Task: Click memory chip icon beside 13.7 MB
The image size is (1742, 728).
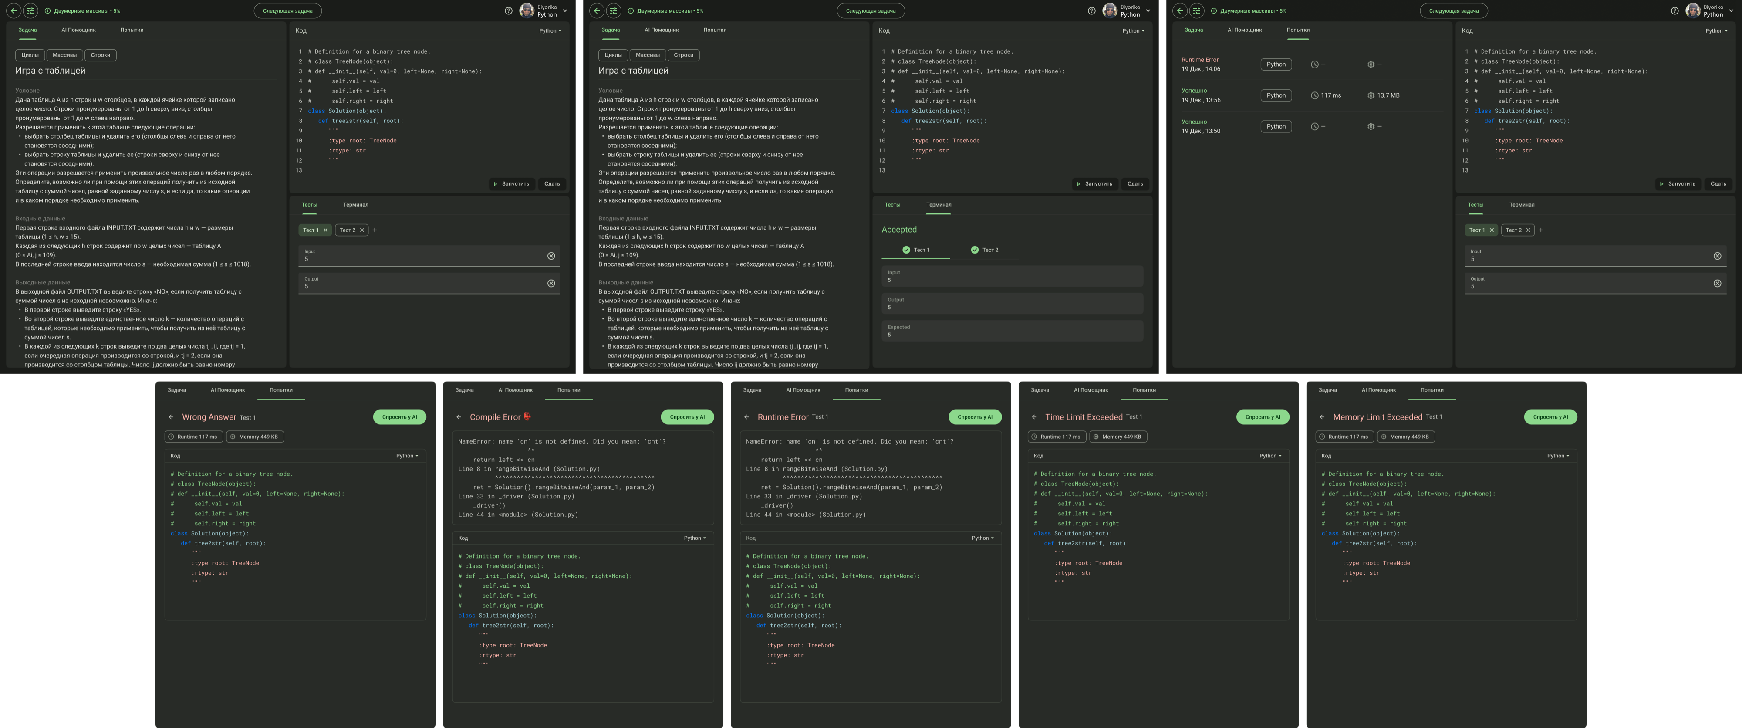Action: coord(1371,95)
